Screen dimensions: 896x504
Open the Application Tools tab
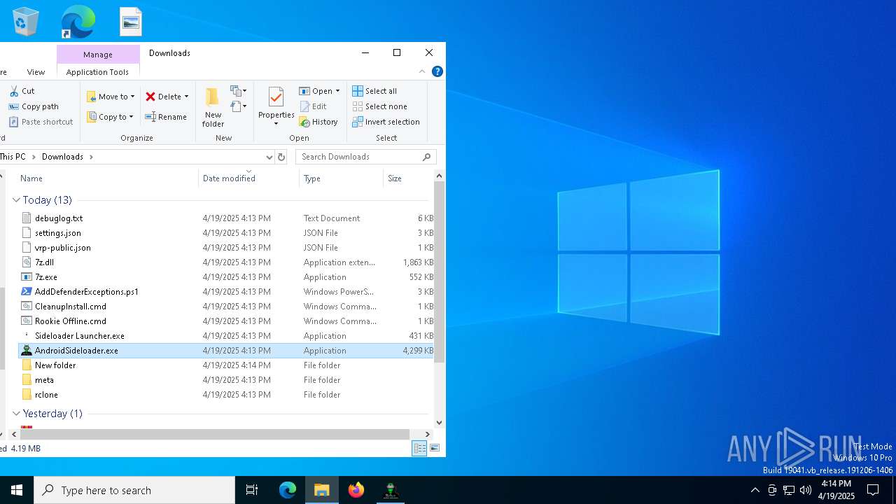pos(97,72)
